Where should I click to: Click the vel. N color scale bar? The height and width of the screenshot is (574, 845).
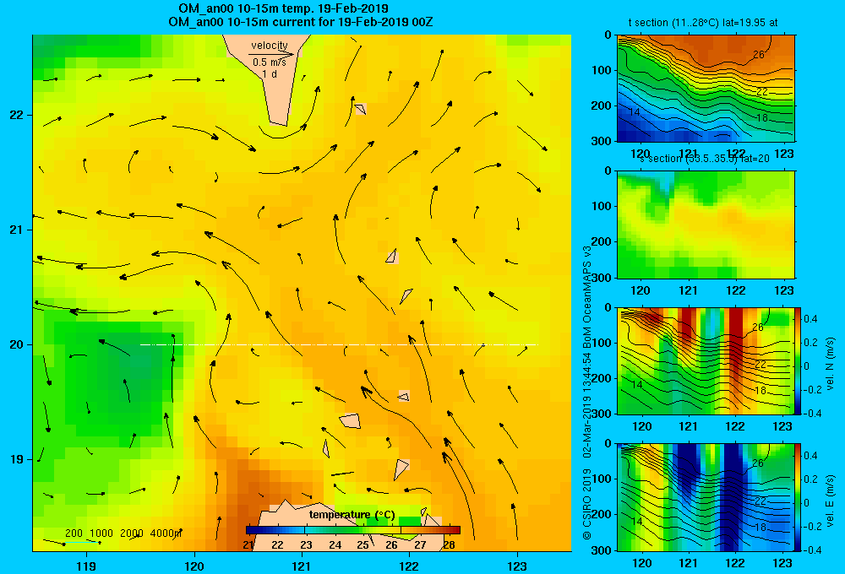[799, 360]
